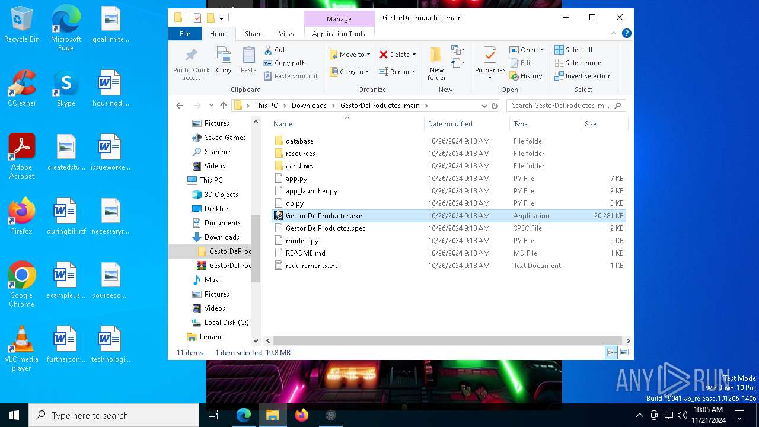Open the Quick Access Toolbar customize dropdown
Image resolution: width=759 pixels, height=427 pixels.
click(x=221, y=18)
